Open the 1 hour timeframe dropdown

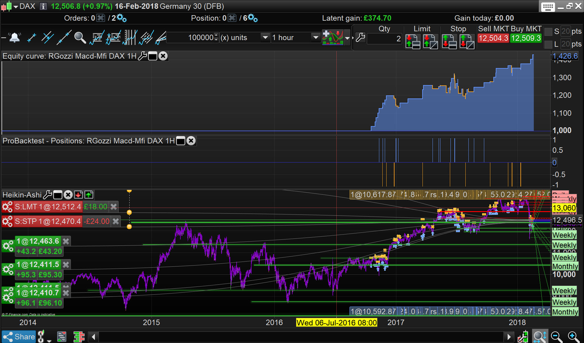click(316, 38)
